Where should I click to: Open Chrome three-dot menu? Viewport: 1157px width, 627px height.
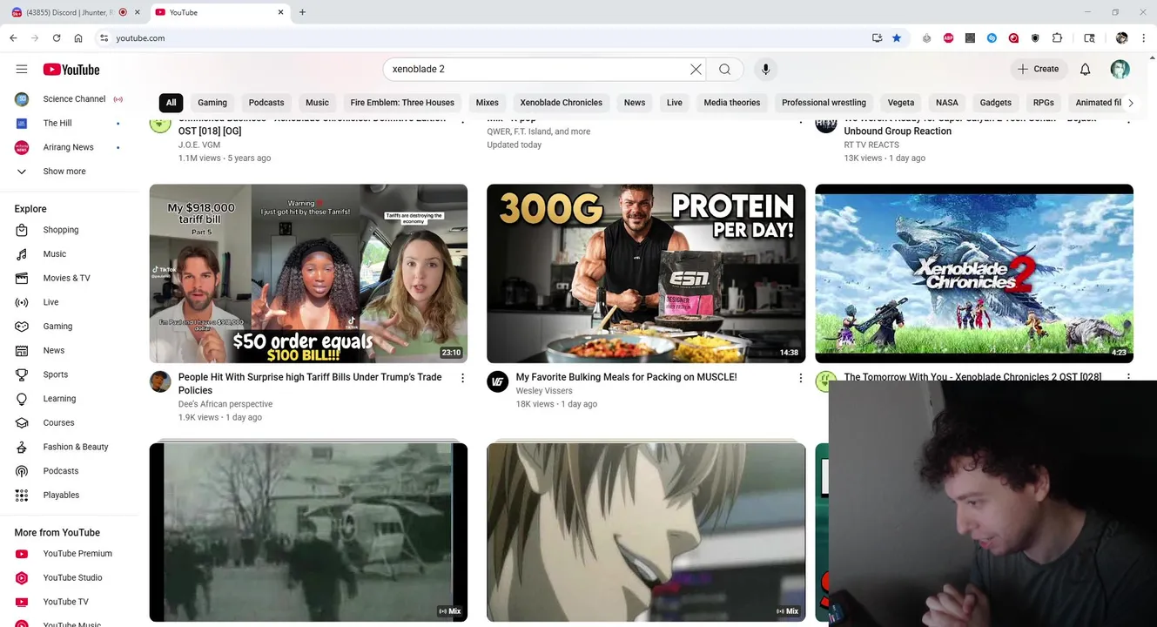(x=1143, y=38)
